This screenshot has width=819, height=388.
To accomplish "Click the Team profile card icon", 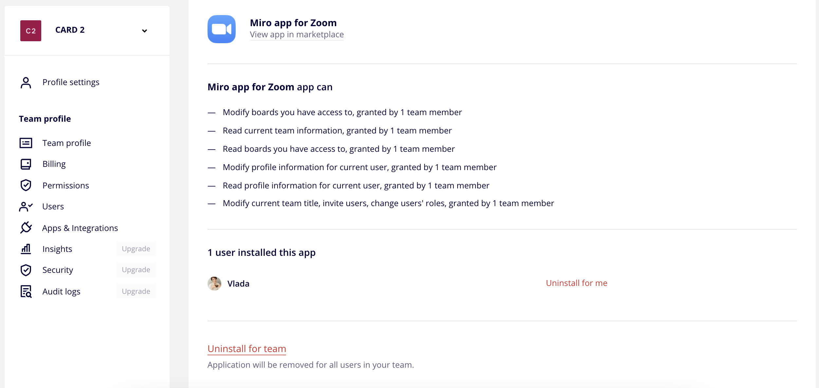I will pyautogui.click(x=26, y=143).
